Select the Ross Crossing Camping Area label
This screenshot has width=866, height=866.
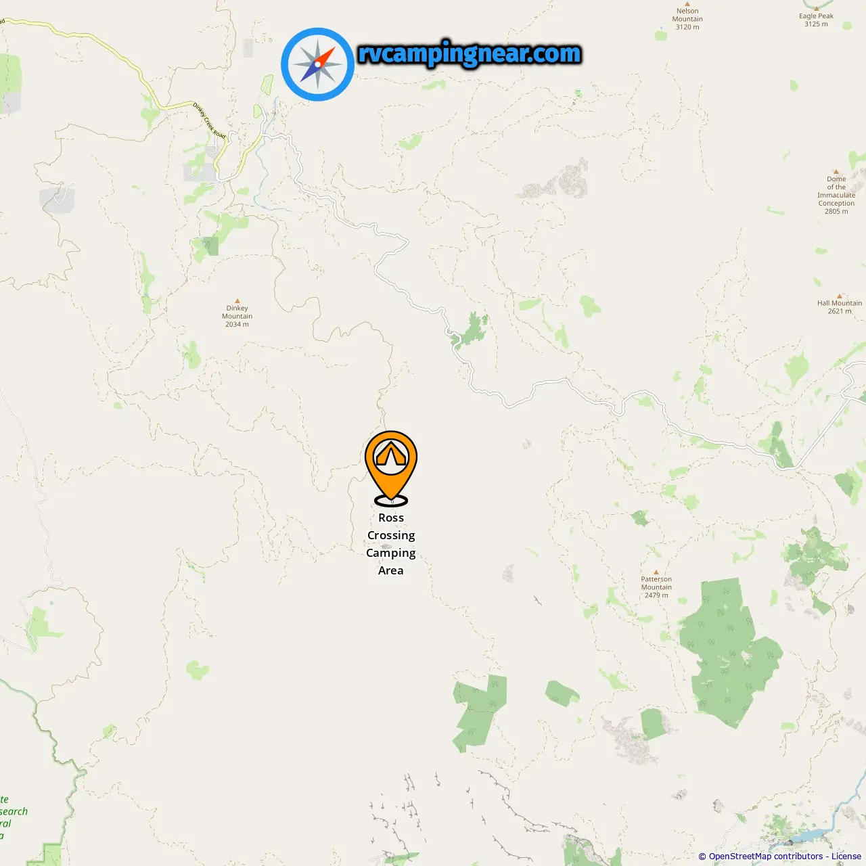click(391, 544)
